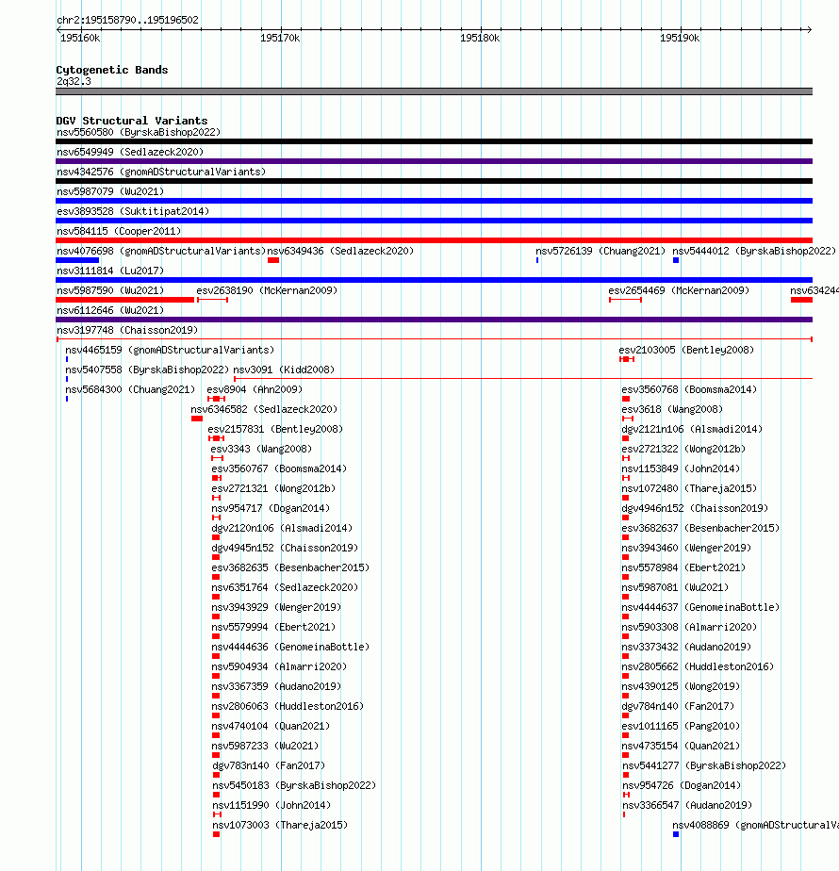Viewport: 839px width, 871px height.
Task: Select nsv1153849 (John2014) label
Action: [x=682, y=468]
